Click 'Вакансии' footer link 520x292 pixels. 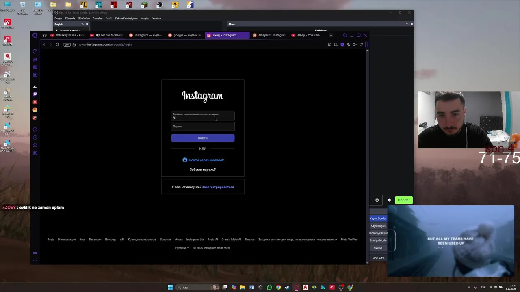tap(95, 240)
